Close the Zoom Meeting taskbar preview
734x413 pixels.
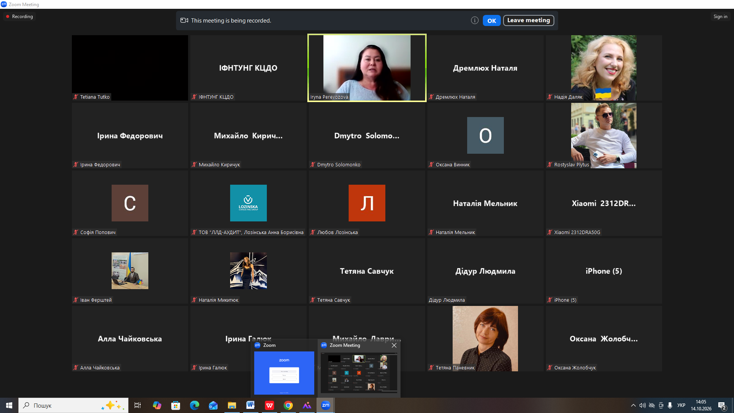[394, 345]
